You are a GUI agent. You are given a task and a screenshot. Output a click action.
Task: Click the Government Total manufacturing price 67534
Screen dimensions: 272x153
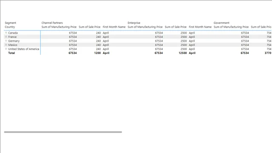[245, 53]
